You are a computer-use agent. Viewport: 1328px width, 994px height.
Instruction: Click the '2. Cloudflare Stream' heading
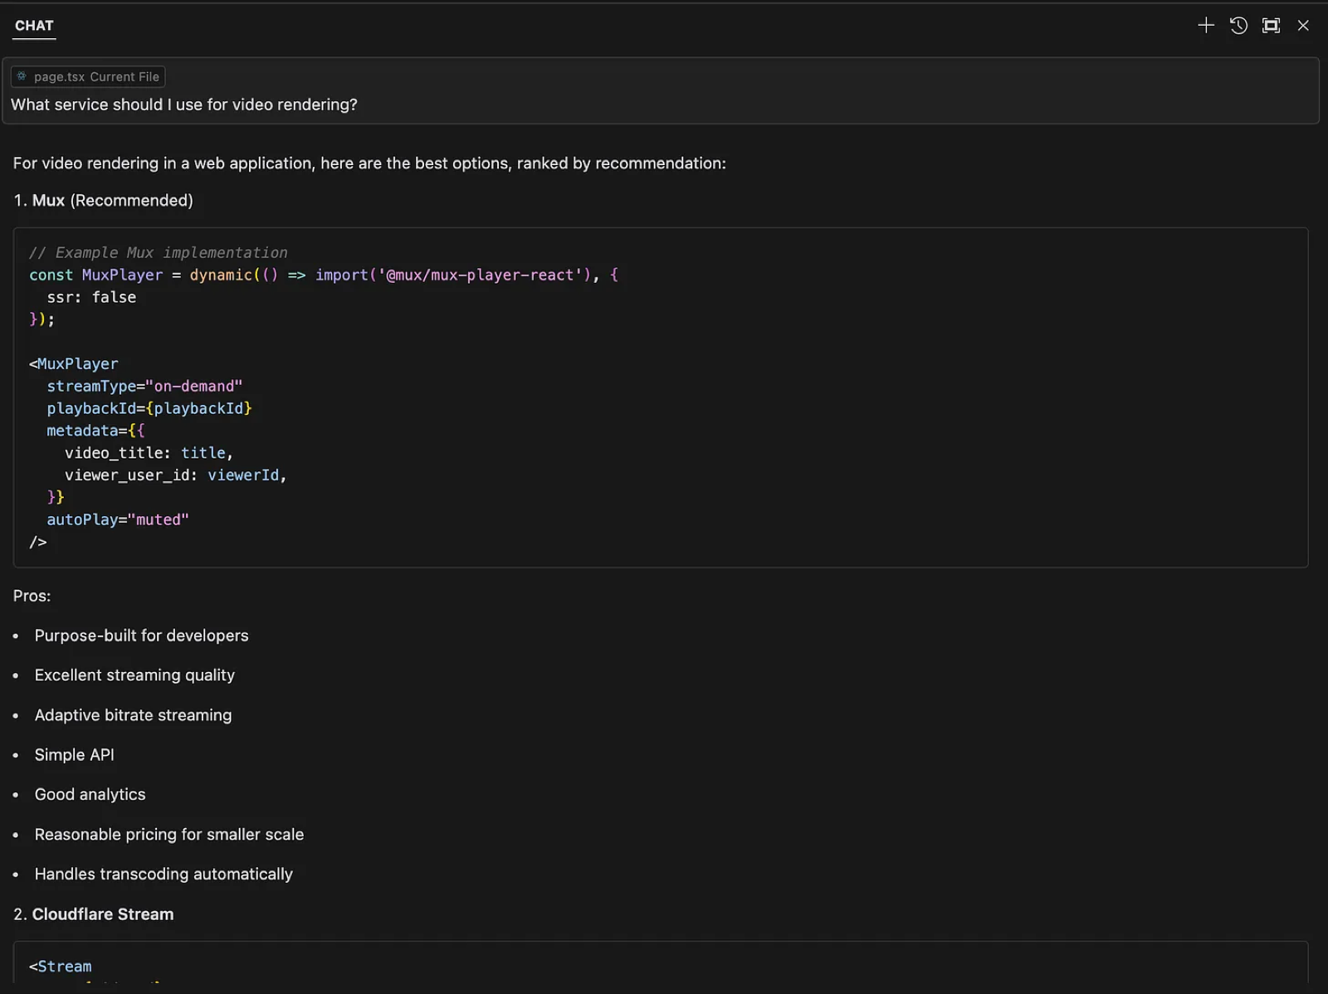[x=94, y=914]
